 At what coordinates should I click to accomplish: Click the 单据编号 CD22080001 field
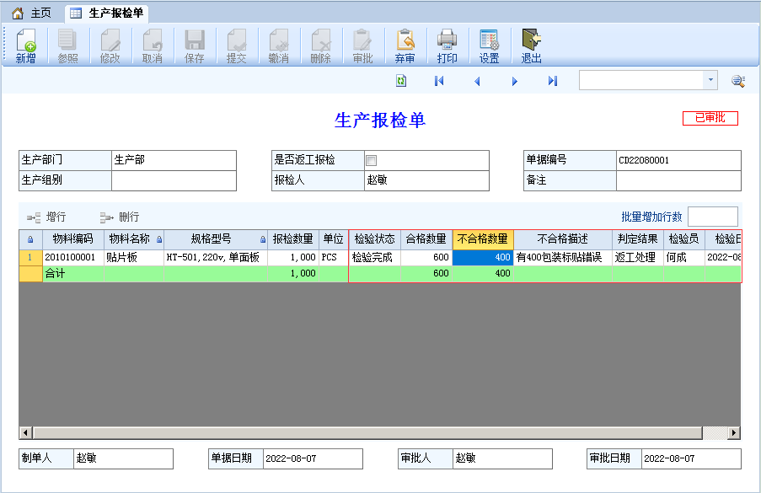click(678, 160)
